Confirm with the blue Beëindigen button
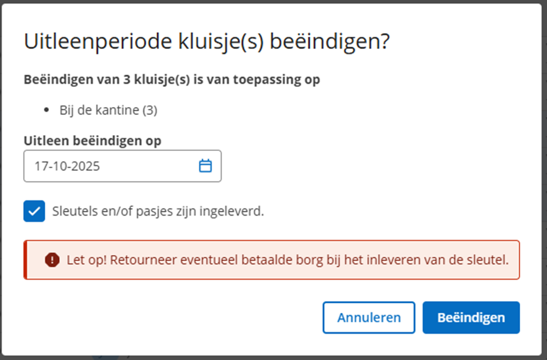Image resolution: width=547 pixels, height=360 pixels. click(471, 317)
